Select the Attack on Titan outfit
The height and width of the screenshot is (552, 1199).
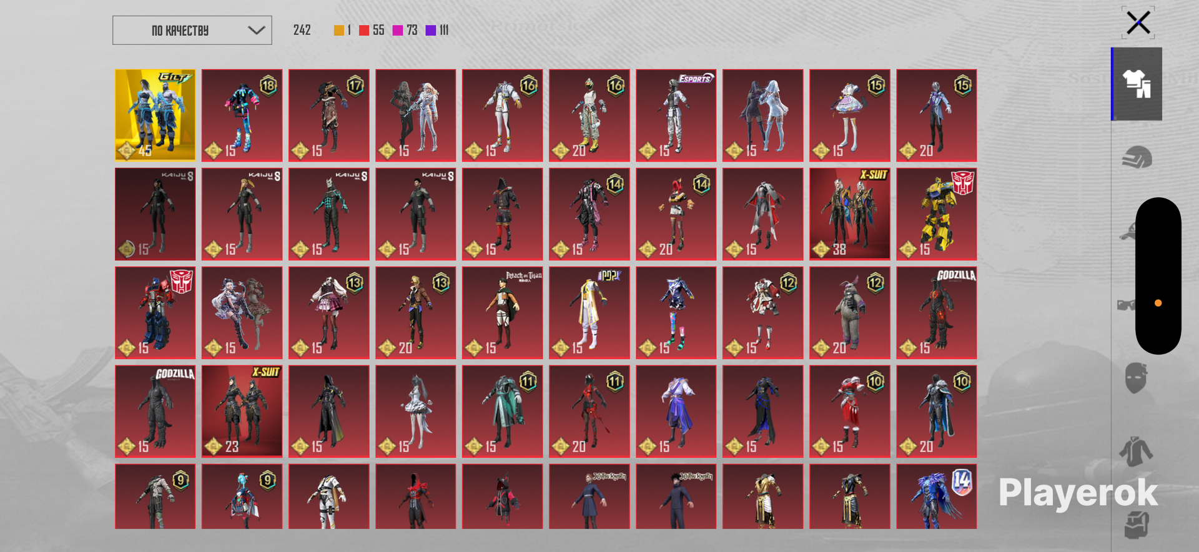pos(502,313)
